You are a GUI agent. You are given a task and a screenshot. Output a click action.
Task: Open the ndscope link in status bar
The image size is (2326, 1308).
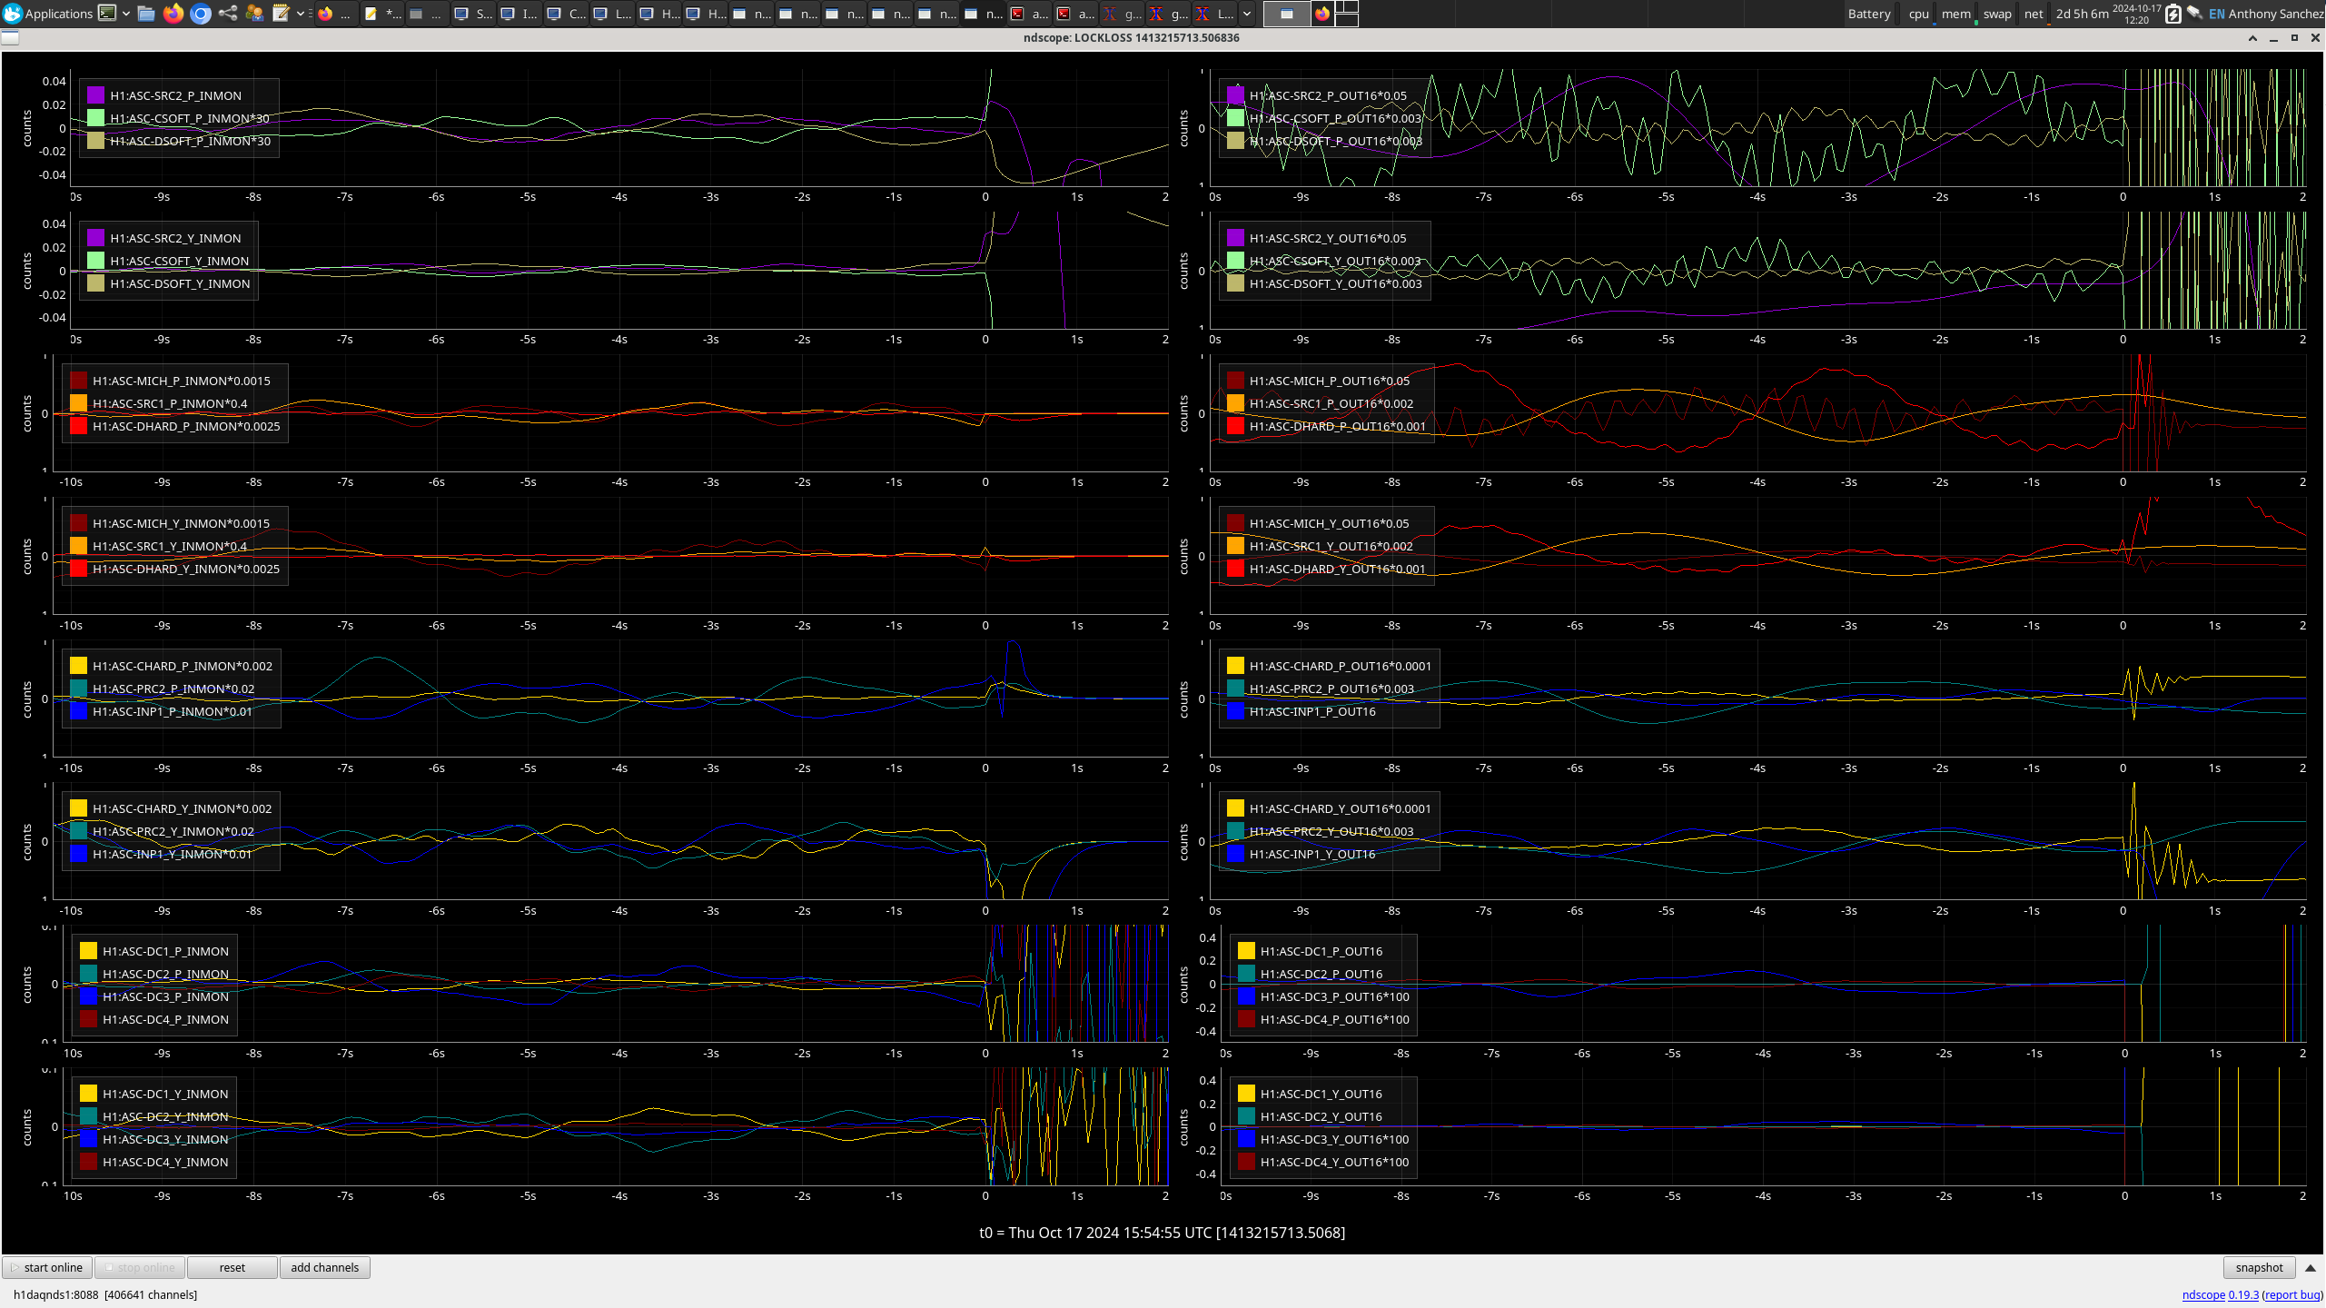2220,1294
